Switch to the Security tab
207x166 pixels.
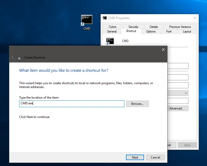[x=133, y=27]
